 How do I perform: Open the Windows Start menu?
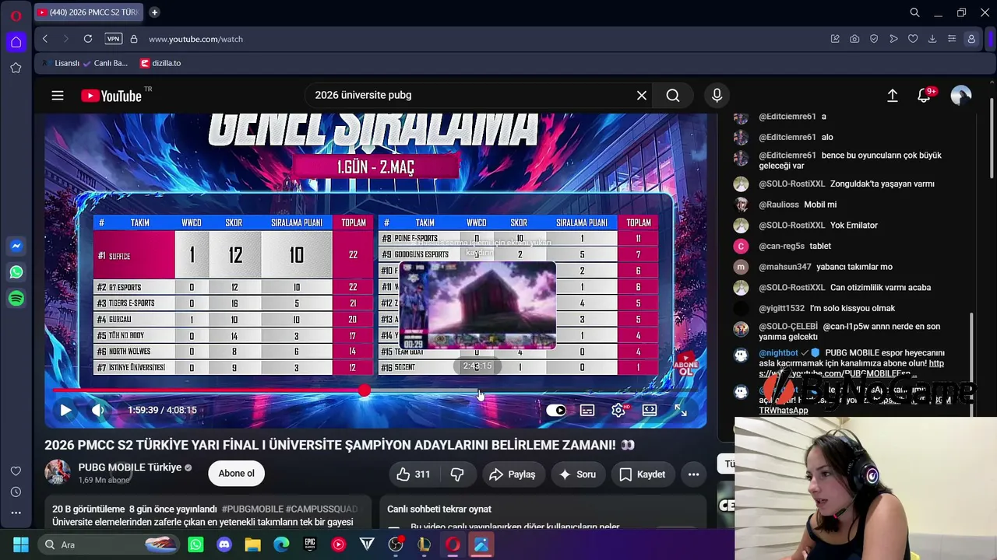(x=20, y=544)
